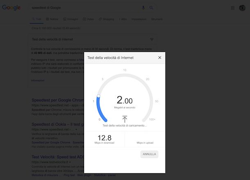Expand dropdown arrow next to testvelocita.it URL

coord(70,162)
